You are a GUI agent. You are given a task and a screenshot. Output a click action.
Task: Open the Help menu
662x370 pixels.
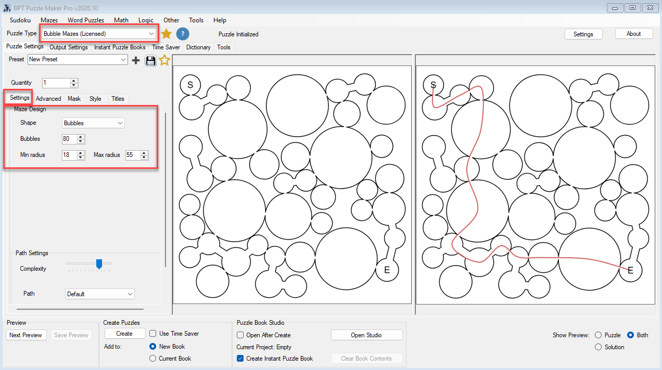[x=220, y=20]
